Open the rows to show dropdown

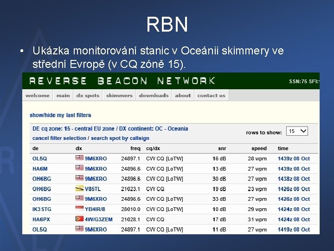click(x=297, y=131)
